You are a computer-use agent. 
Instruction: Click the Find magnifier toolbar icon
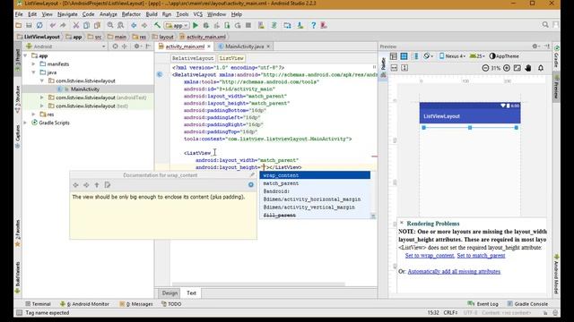pyautogui.click(x=110, y=25)
